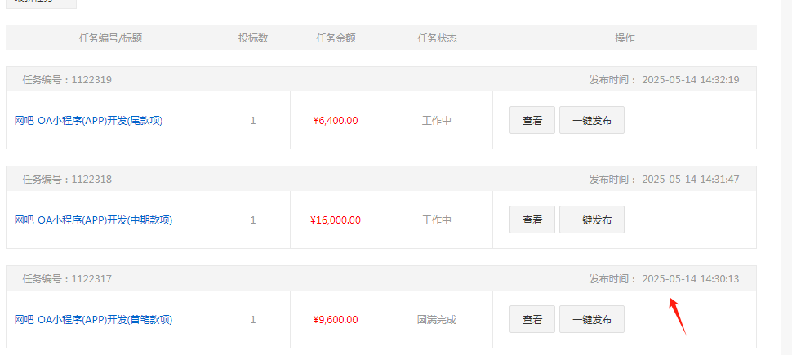View details of task 1122318

coord(532,220)
